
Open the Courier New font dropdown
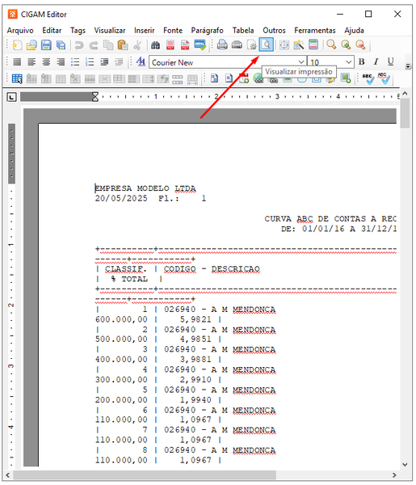pos(301,62)
